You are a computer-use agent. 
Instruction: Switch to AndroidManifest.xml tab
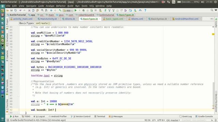pos(186,19)
